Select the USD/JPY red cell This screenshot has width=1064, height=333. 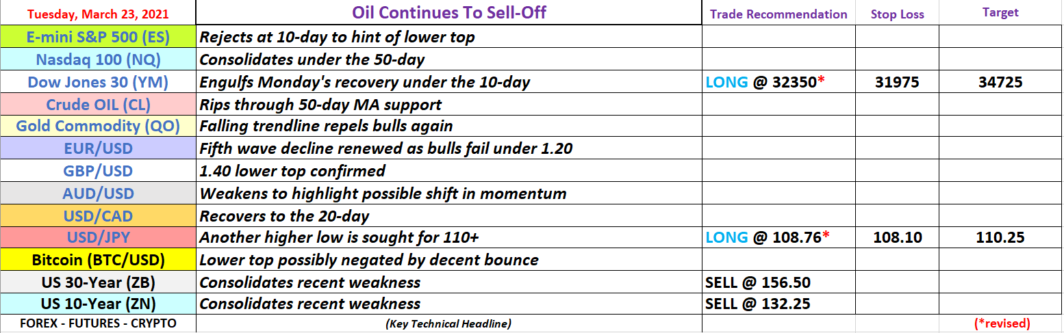[x=98, y=238]
